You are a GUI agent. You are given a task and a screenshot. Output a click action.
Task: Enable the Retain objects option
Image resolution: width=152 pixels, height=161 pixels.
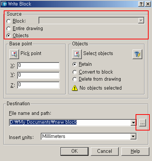(x=75, y=64)
